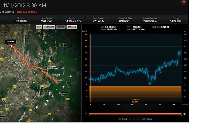Click the red chart range slider bar
Screen dimensions: 215x127
(135, 114)
